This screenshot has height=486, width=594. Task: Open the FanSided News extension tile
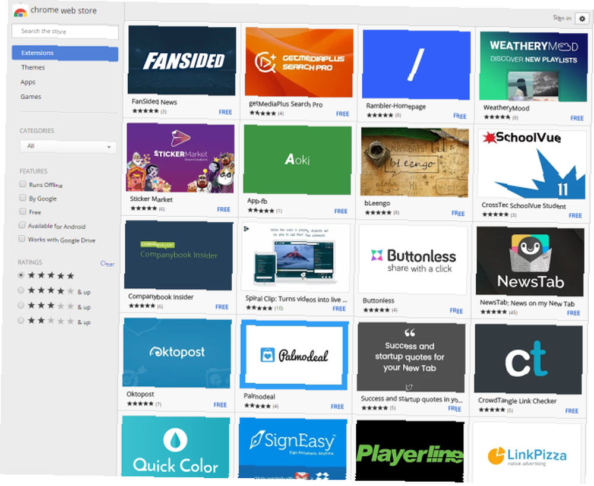point(182,60)
